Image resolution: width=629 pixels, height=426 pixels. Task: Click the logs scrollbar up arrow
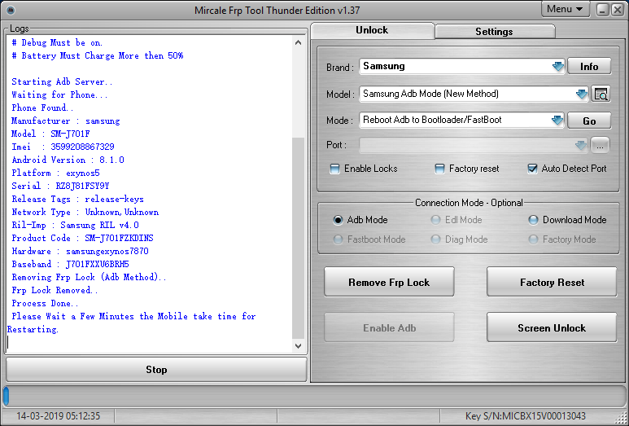(298, 42)
